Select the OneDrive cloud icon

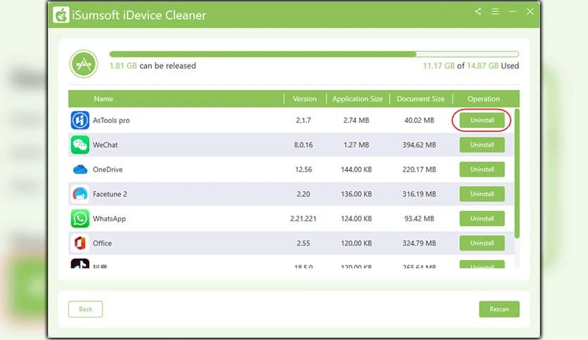[80, 169]
